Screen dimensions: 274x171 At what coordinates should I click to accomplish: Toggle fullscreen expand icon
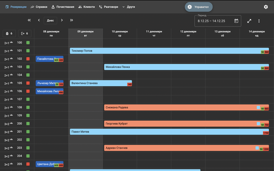[x=250, y=21]
